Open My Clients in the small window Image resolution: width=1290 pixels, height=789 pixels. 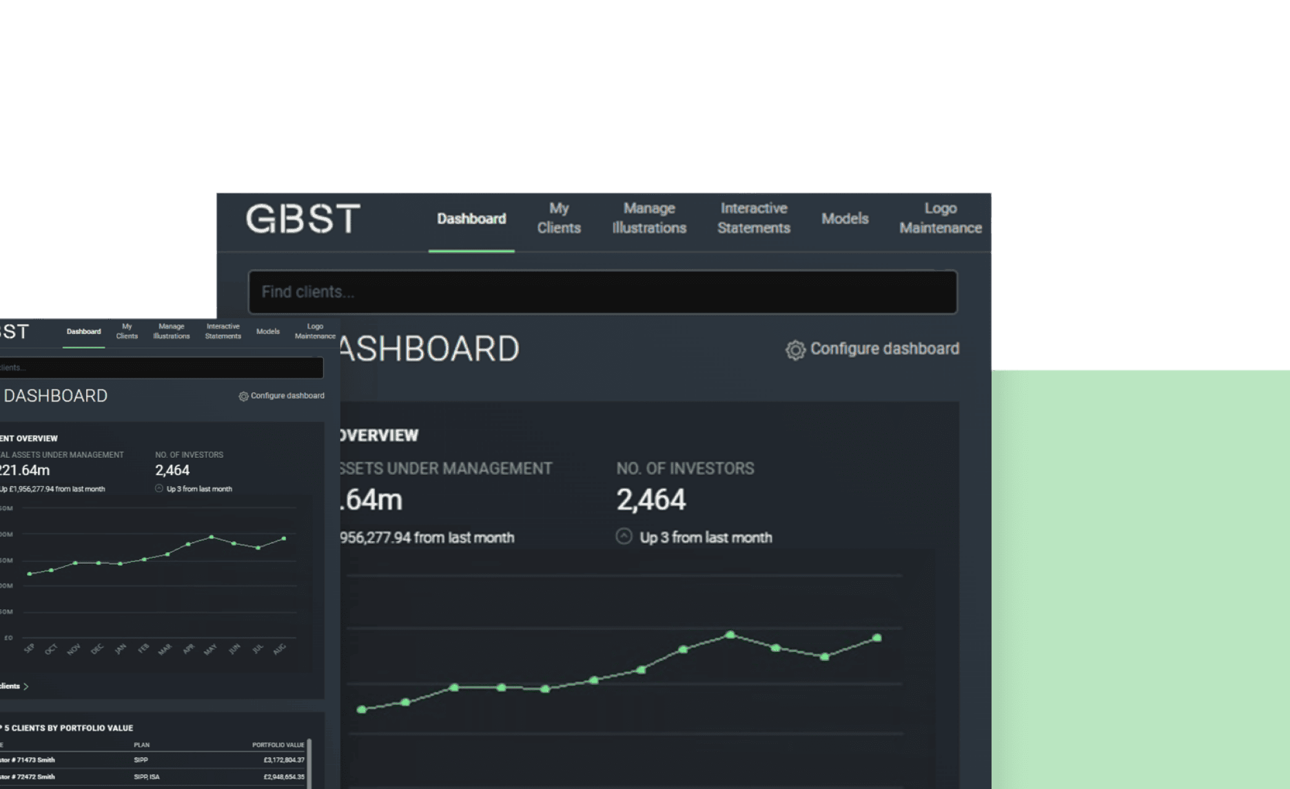click(127, 331)
